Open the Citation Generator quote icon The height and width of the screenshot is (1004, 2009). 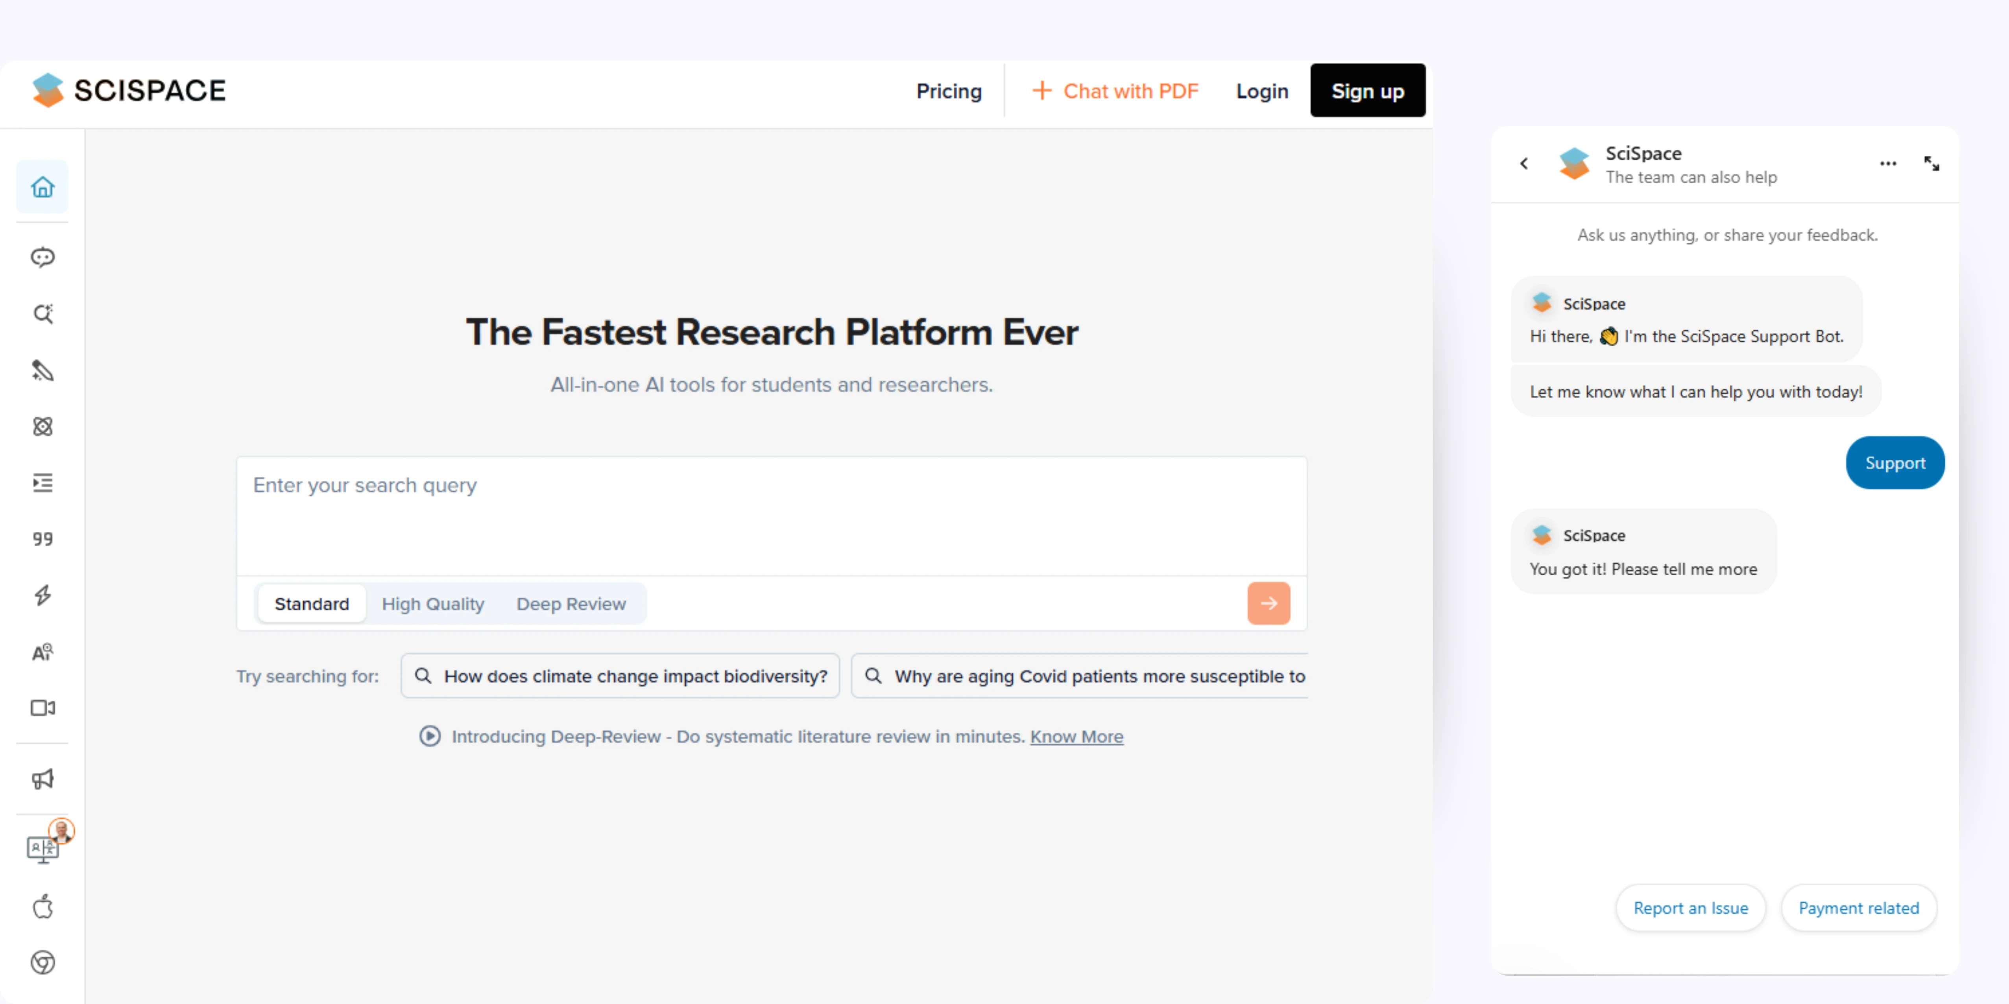[43, 539]
